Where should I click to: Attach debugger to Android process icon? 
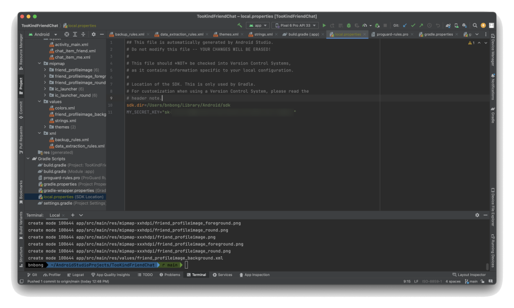(377, 25)
